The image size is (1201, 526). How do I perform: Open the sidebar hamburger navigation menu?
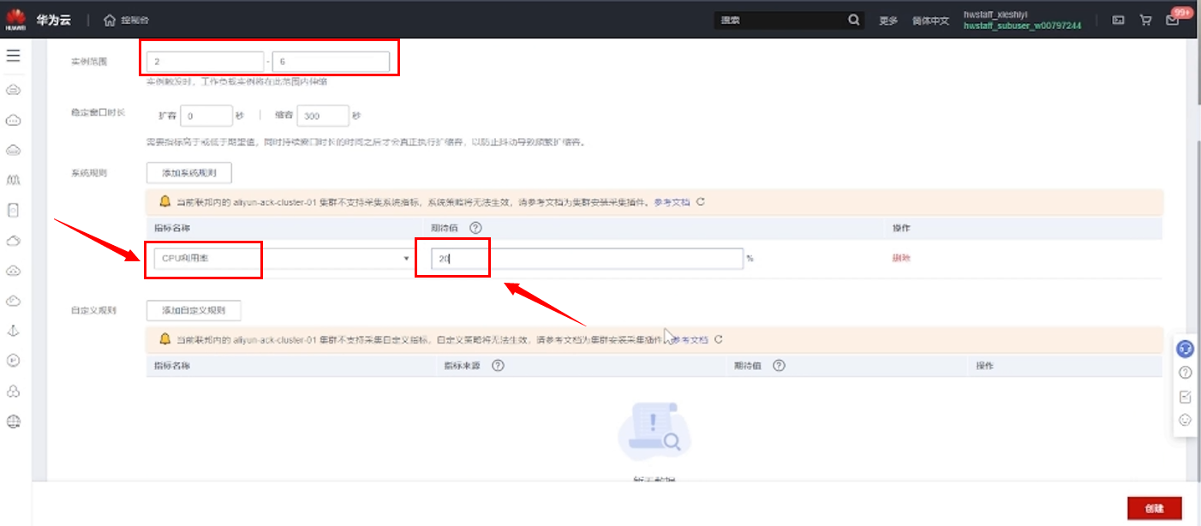pos(12,55)
